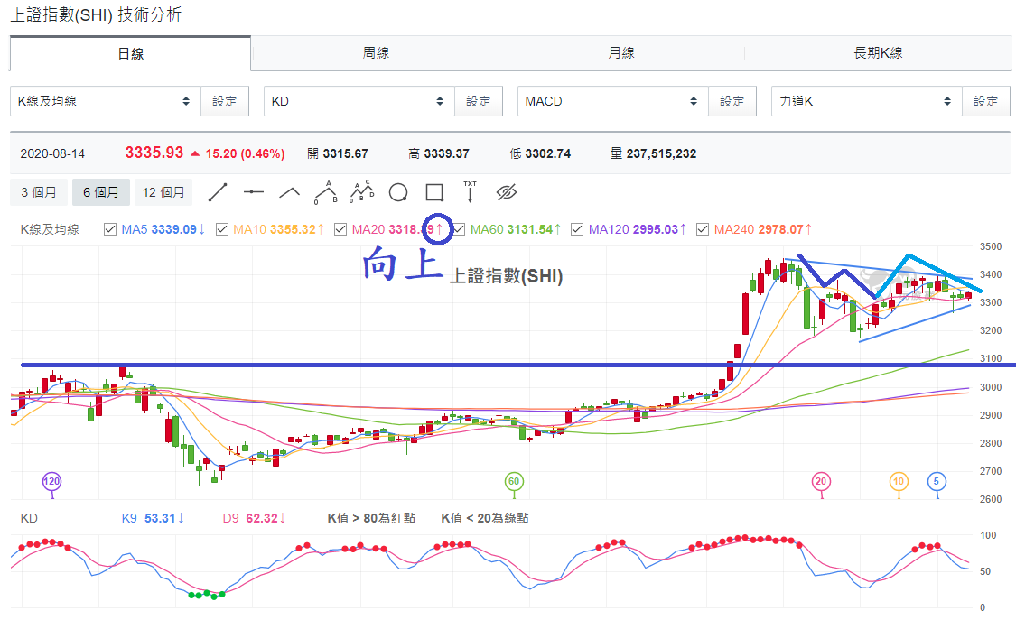
Task: Toggle the MA10 moving average checkbox
Action: pos(221,229)
